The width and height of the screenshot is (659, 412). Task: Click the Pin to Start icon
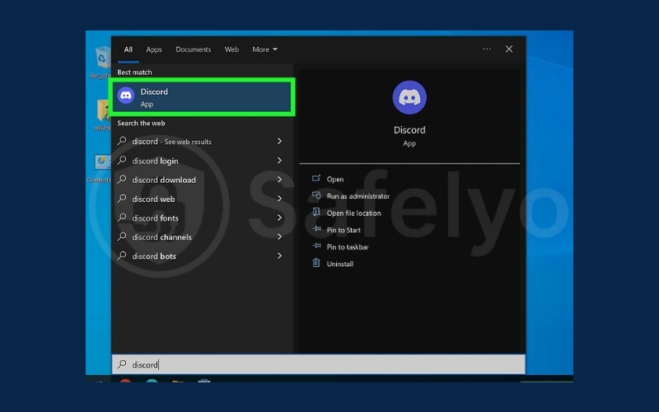tap(316, 230)
